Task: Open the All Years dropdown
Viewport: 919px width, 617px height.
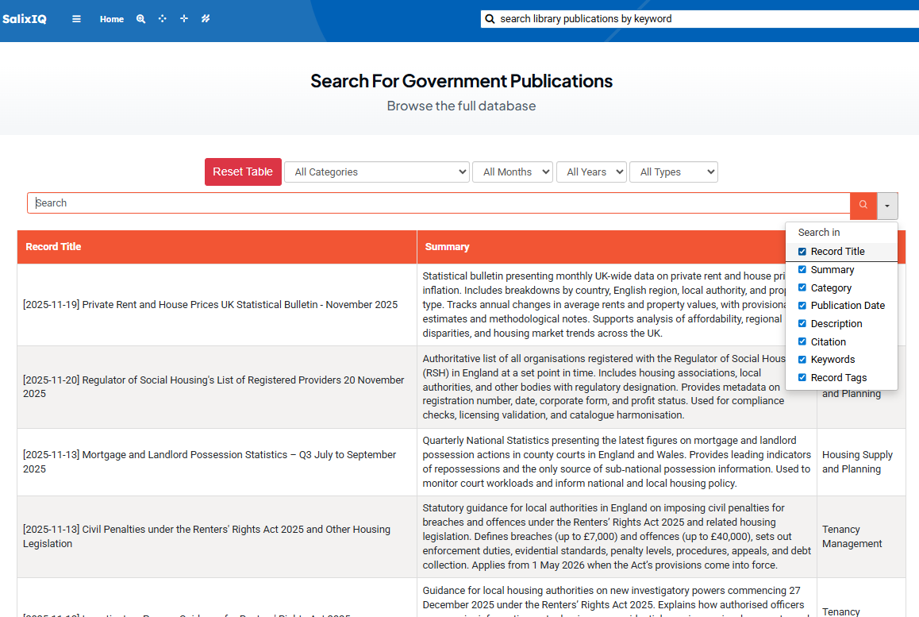Action: pos(591,172)
